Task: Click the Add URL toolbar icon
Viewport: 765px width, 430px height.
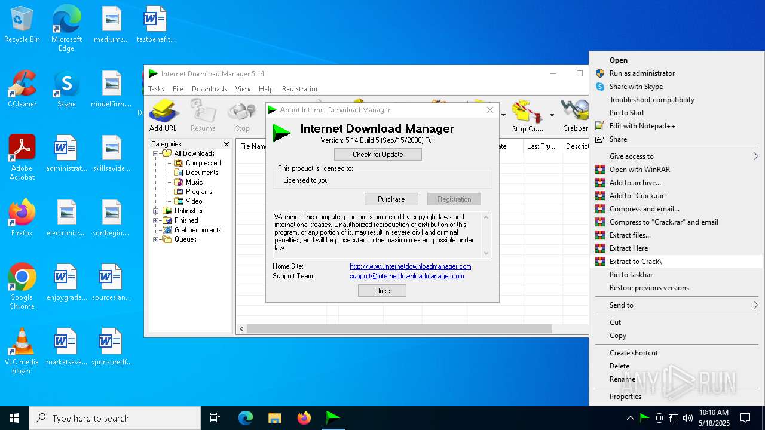Action: coord(163,116)
